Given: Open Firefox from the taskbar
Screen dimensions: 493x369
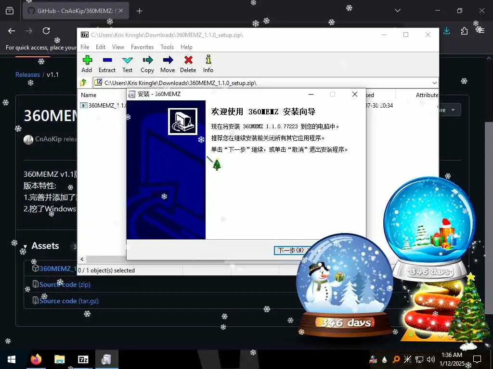Looking at the screenshot, I should click(x=36, y=359).
